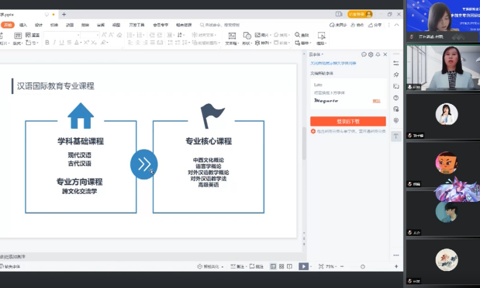This screenshot has height=288, width=480.
Task: Apply underline using the U icon
Action: tap(61, 43)
